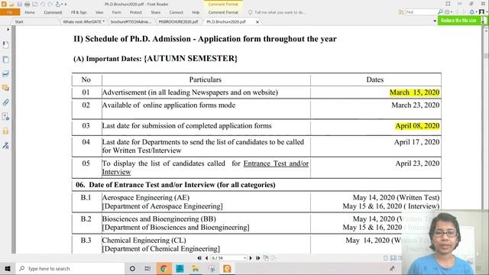Image resolution: width=489 pixels, height=275 pixels.
Task: Click the Print icon in quick access toolbar
Action: pyautogui.click(x=28, y=4)
